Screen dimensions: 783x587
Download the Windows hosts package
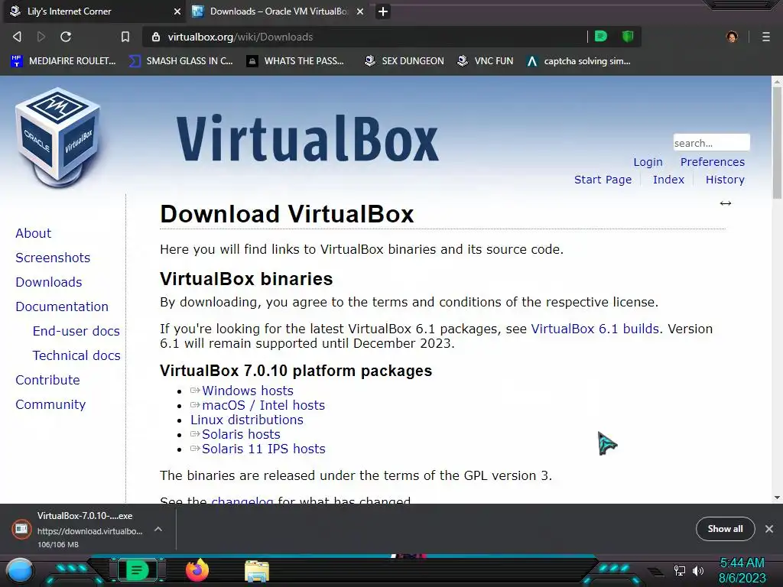(x=247, y=391)
